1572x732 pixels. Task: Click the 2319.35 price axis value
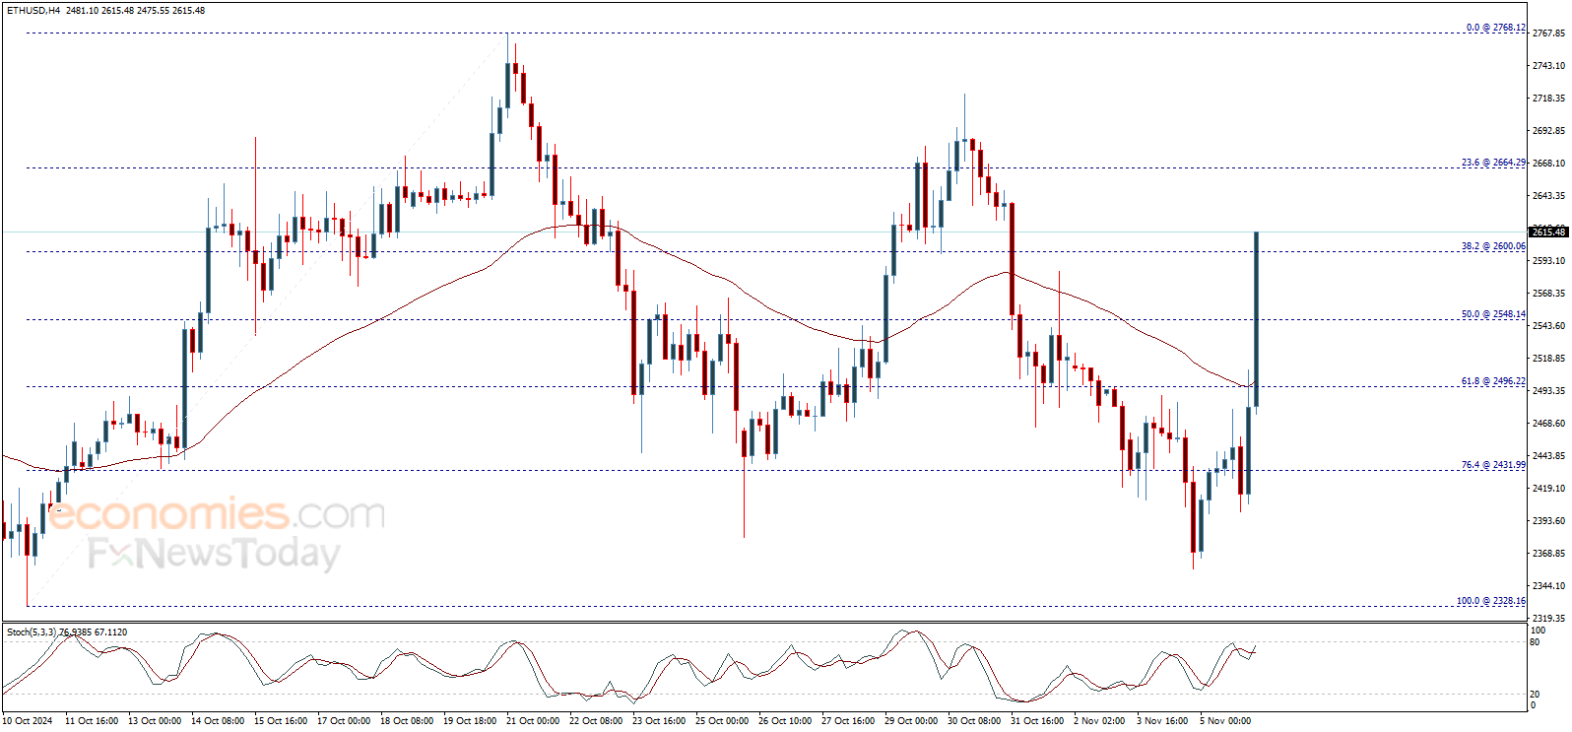[1548, 619]
